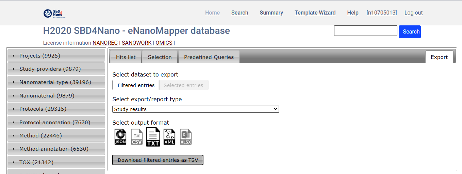Viewport: 462px width, 174px height.
Task: Pick the XLSX output format icon
Action: [186, 137]
